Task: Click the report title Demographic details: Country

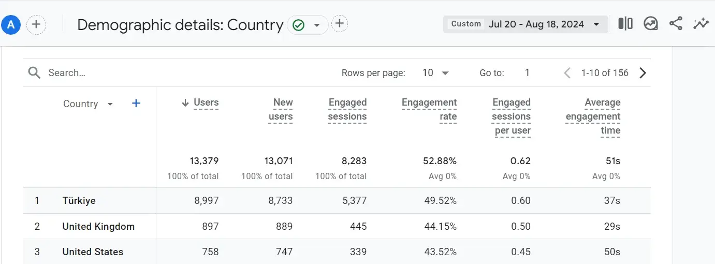Action: (180, 25)
